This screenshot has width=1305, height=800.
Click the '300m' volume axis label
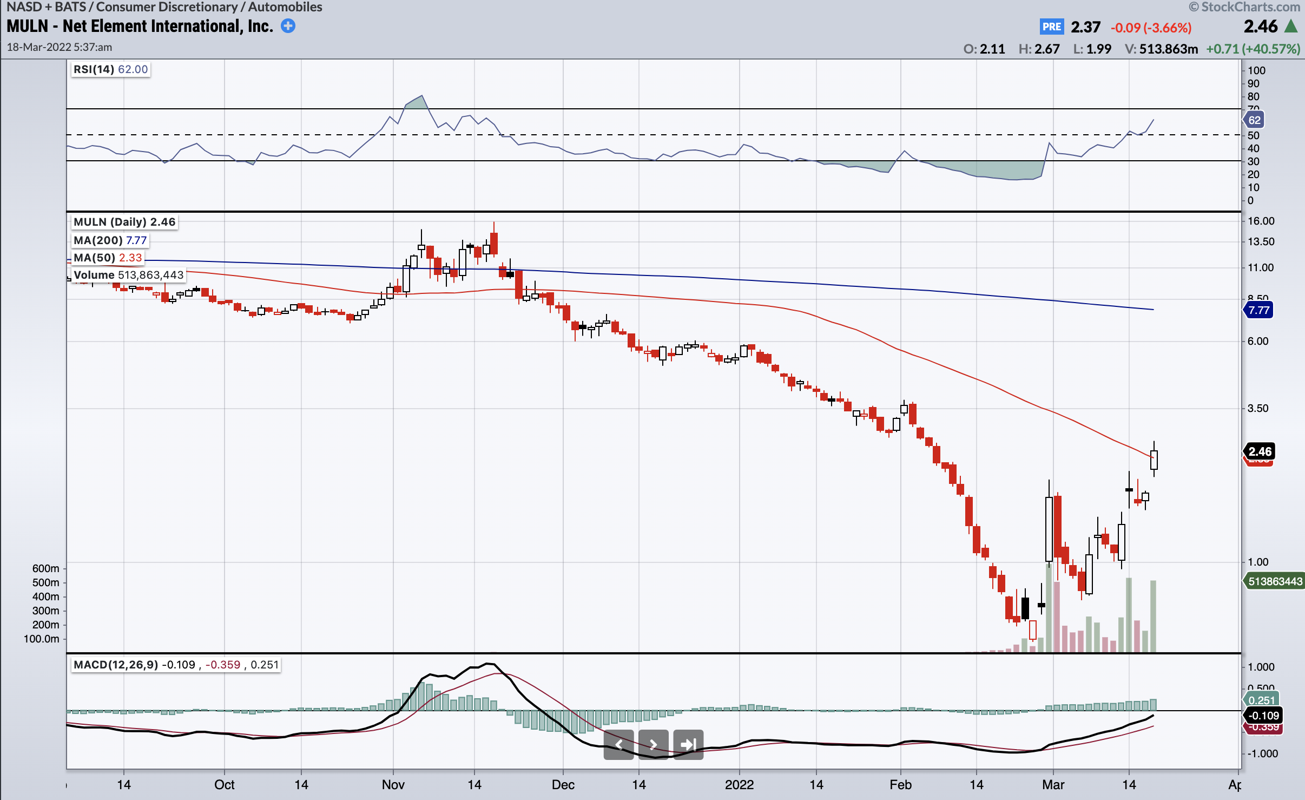tap(46, 611)
